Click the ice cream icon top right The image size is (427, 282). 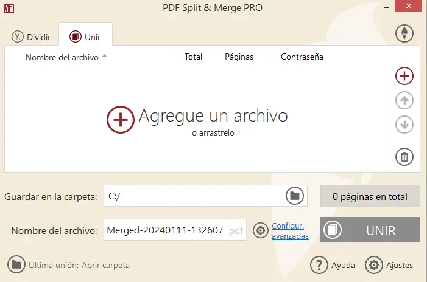(404, 33)
